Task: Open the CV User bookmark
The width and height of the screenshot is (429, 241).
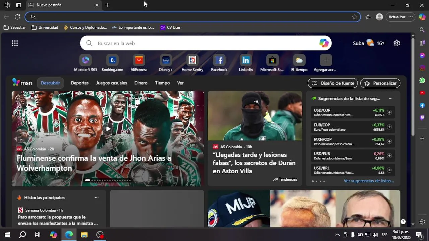Action: [x=170, y=27]
